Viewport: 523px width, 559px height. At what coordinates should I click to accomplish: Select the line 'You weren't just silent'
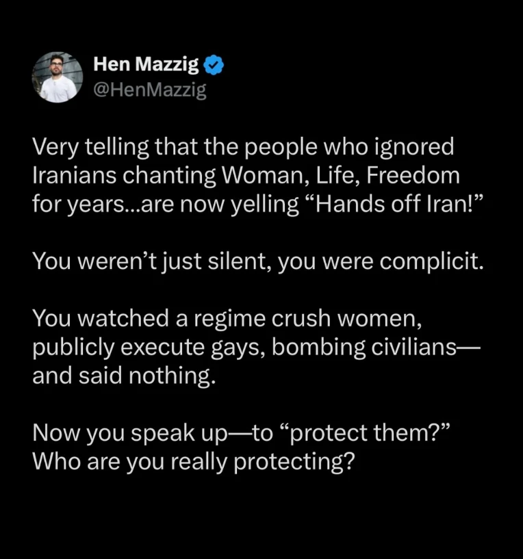tap(258, 261)
